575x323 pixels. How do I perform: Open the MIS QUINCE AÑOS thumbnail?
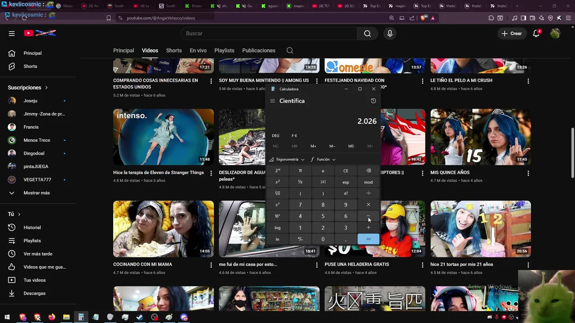point(481,137)
